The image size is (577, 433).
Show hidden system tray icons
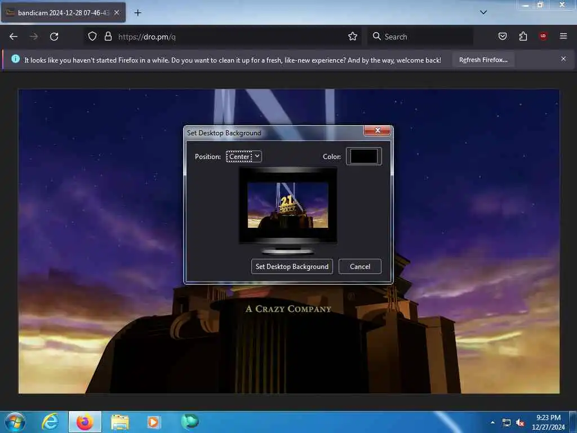492,422
